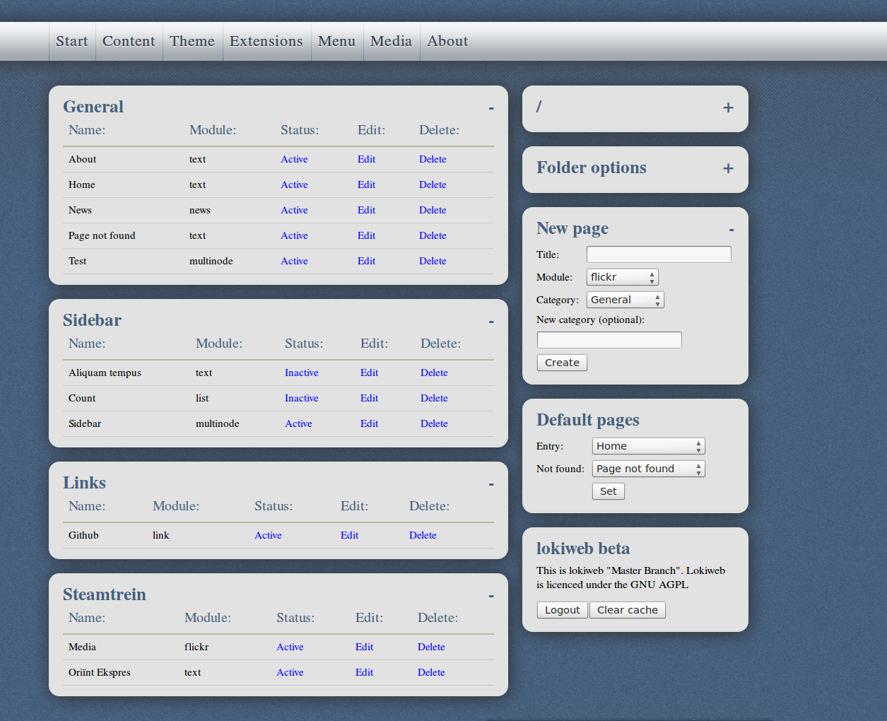Deactivate the News page status

tap(294, 210)
